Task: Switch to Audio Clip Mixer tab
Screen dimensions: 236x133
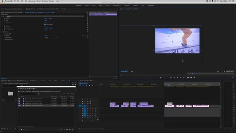Action: tap(48, 9)
